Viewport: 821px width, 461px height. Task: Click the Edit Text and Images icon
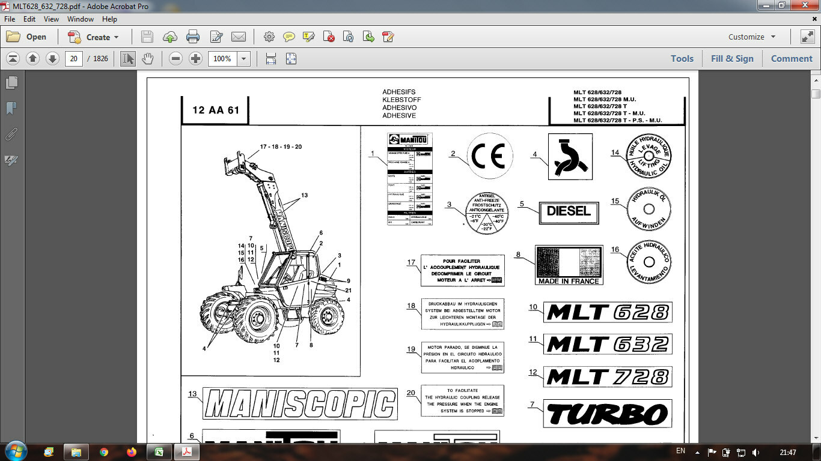(216, 37)
